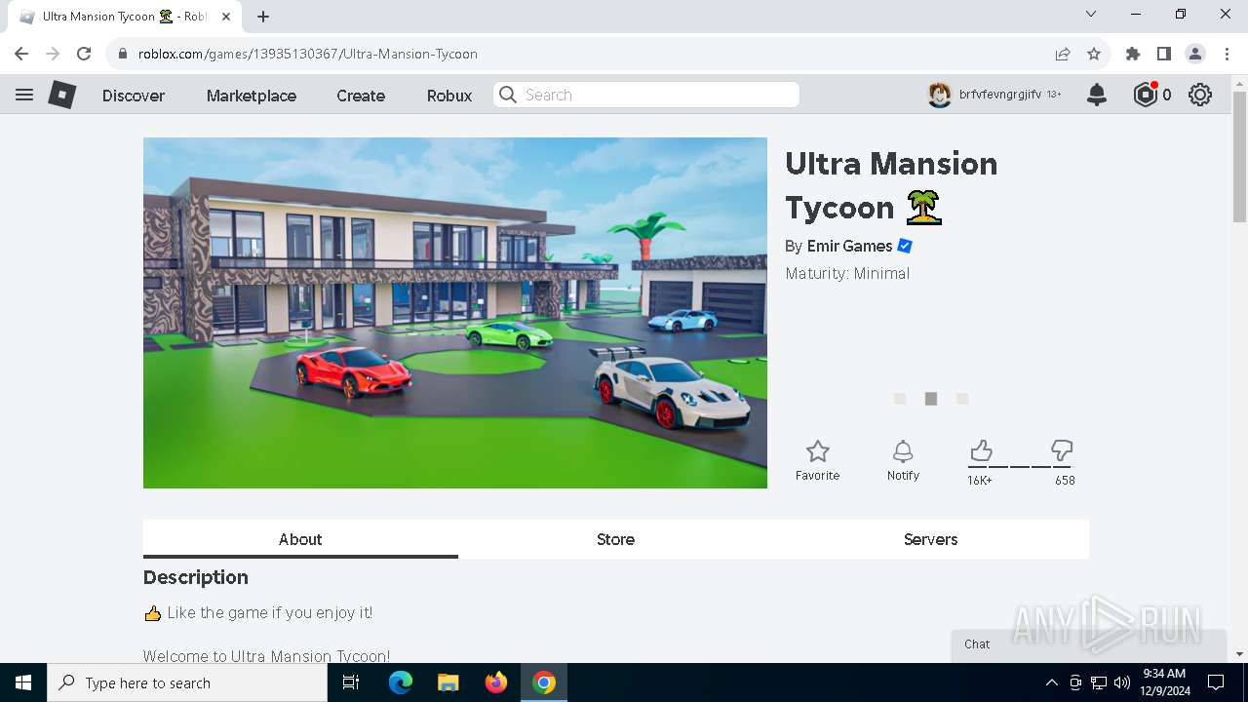
Task: Open Chrome three-dot menu
Action: click(1227, 54)
